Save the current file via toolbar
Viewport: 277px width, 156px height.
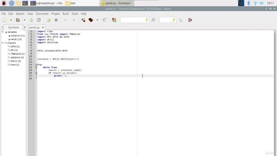[x=31, y=20]
